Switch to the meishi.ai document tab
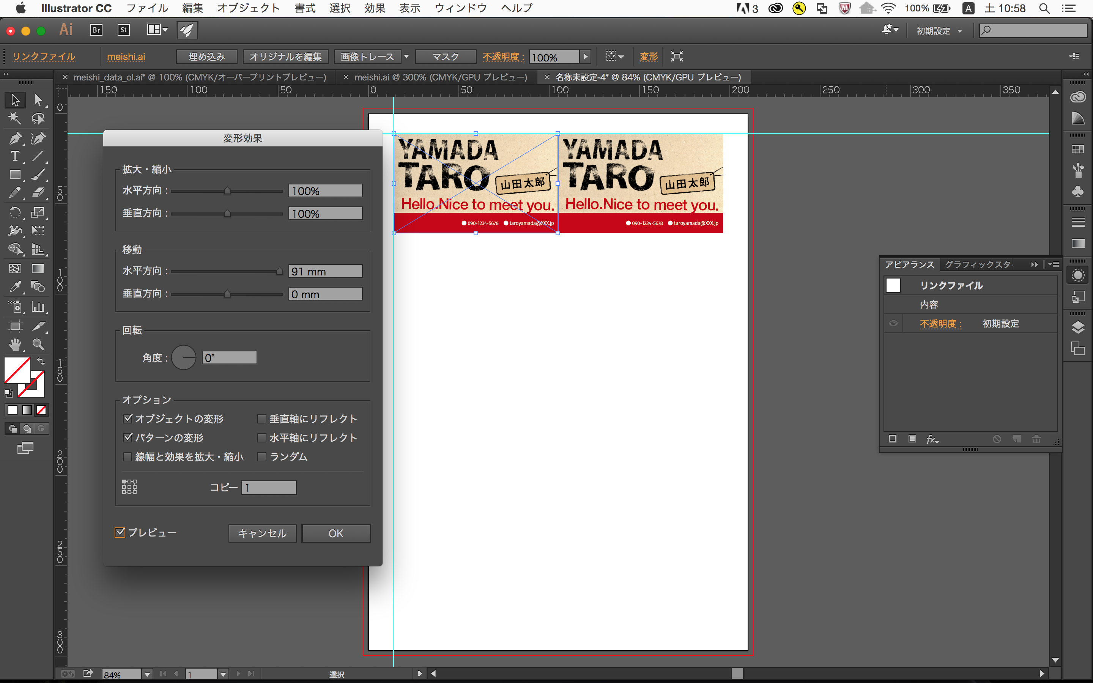Screen dimensions: 1093x683 pyautogui.click(x=440, y=77)
